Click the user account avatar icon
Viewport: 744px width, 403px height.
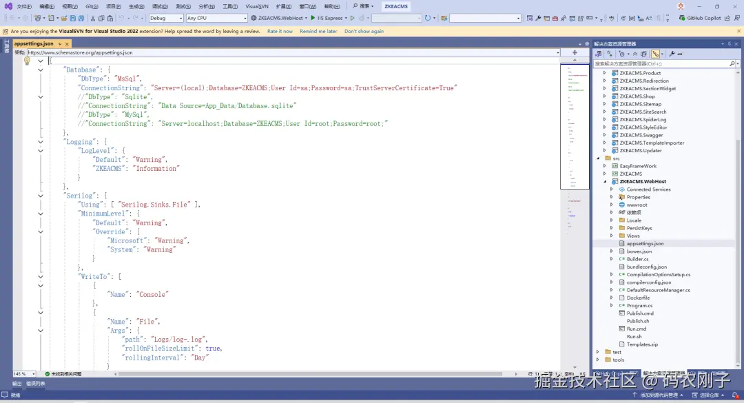(x=681, y=6)
